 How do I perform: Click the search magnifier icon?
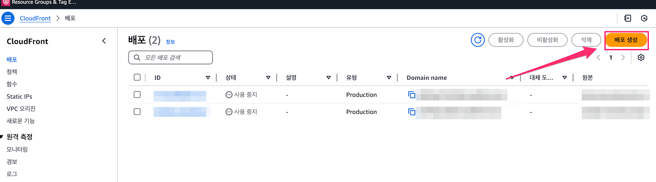click(x=137, y=58)
